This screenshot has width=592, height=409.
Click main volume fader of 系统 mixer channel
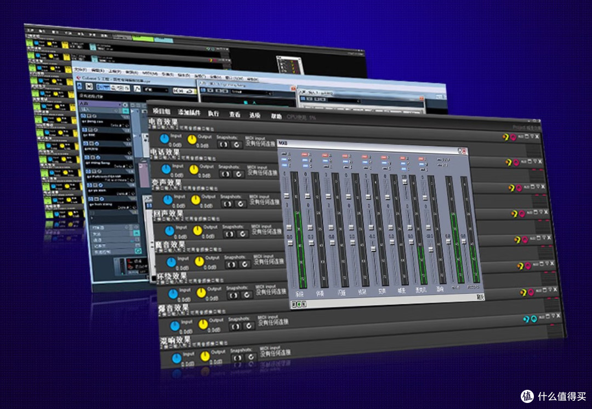[290, 243]
